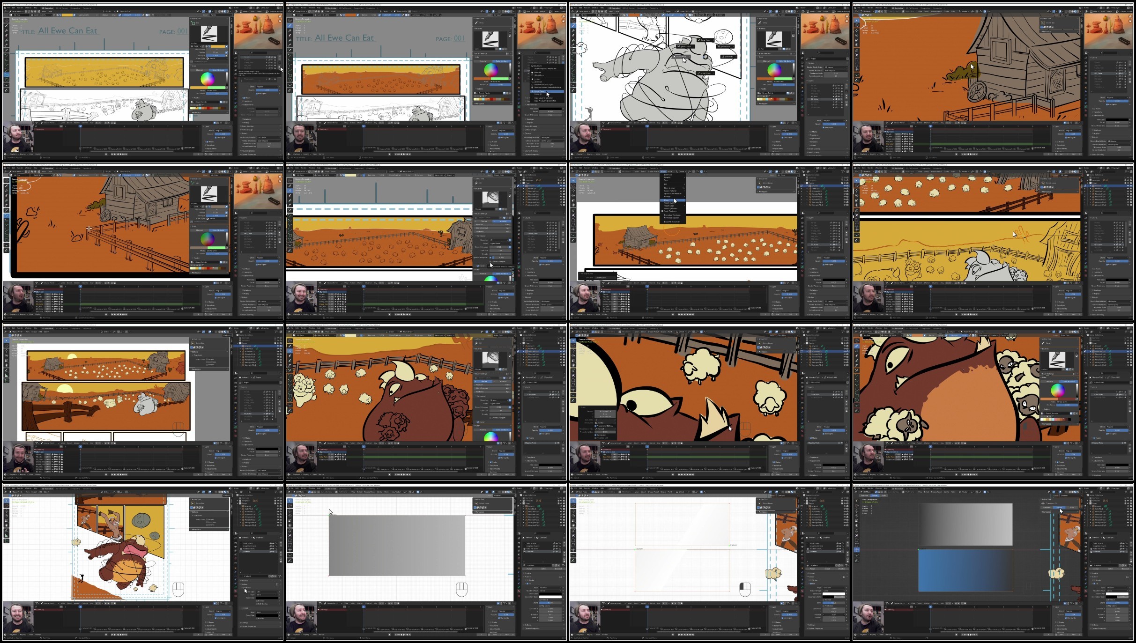
Task: Choose Close in the open Stroke menu
Action: point(667,200)
